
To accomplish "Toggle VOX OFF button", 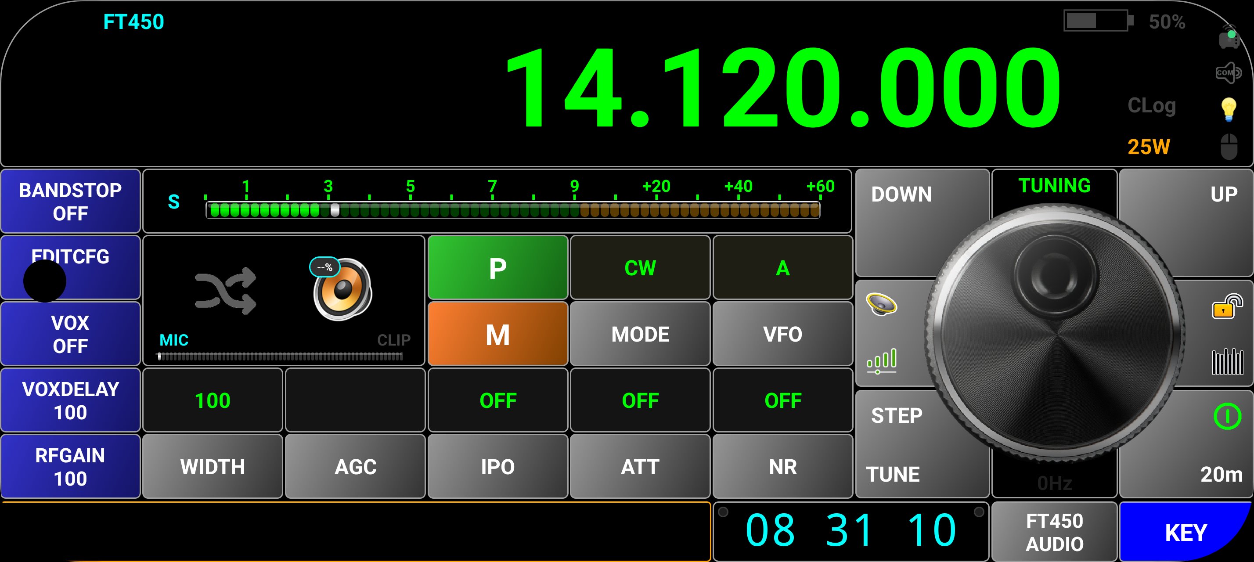I will pos(71,334).
